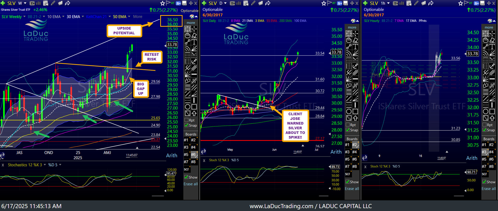Viewport: 498px width, 211px height.
Task: Click the star icon in daily chart toolbar
Action: coord(324,3)
